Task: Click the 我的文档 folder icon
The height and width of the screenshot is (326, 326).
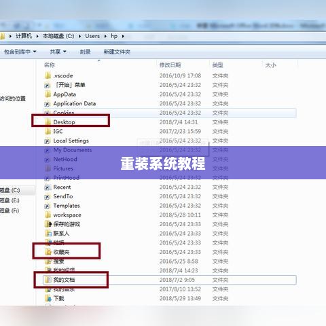Action: point(48,280)
